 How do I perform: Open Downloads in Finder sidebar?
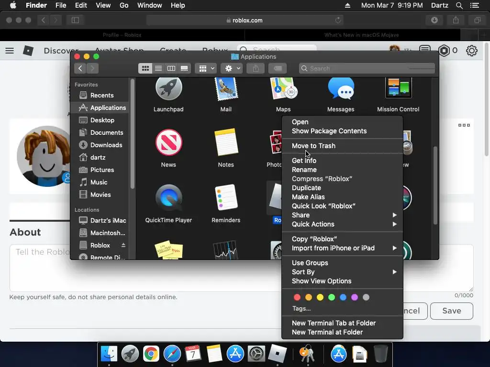[100, 145]
